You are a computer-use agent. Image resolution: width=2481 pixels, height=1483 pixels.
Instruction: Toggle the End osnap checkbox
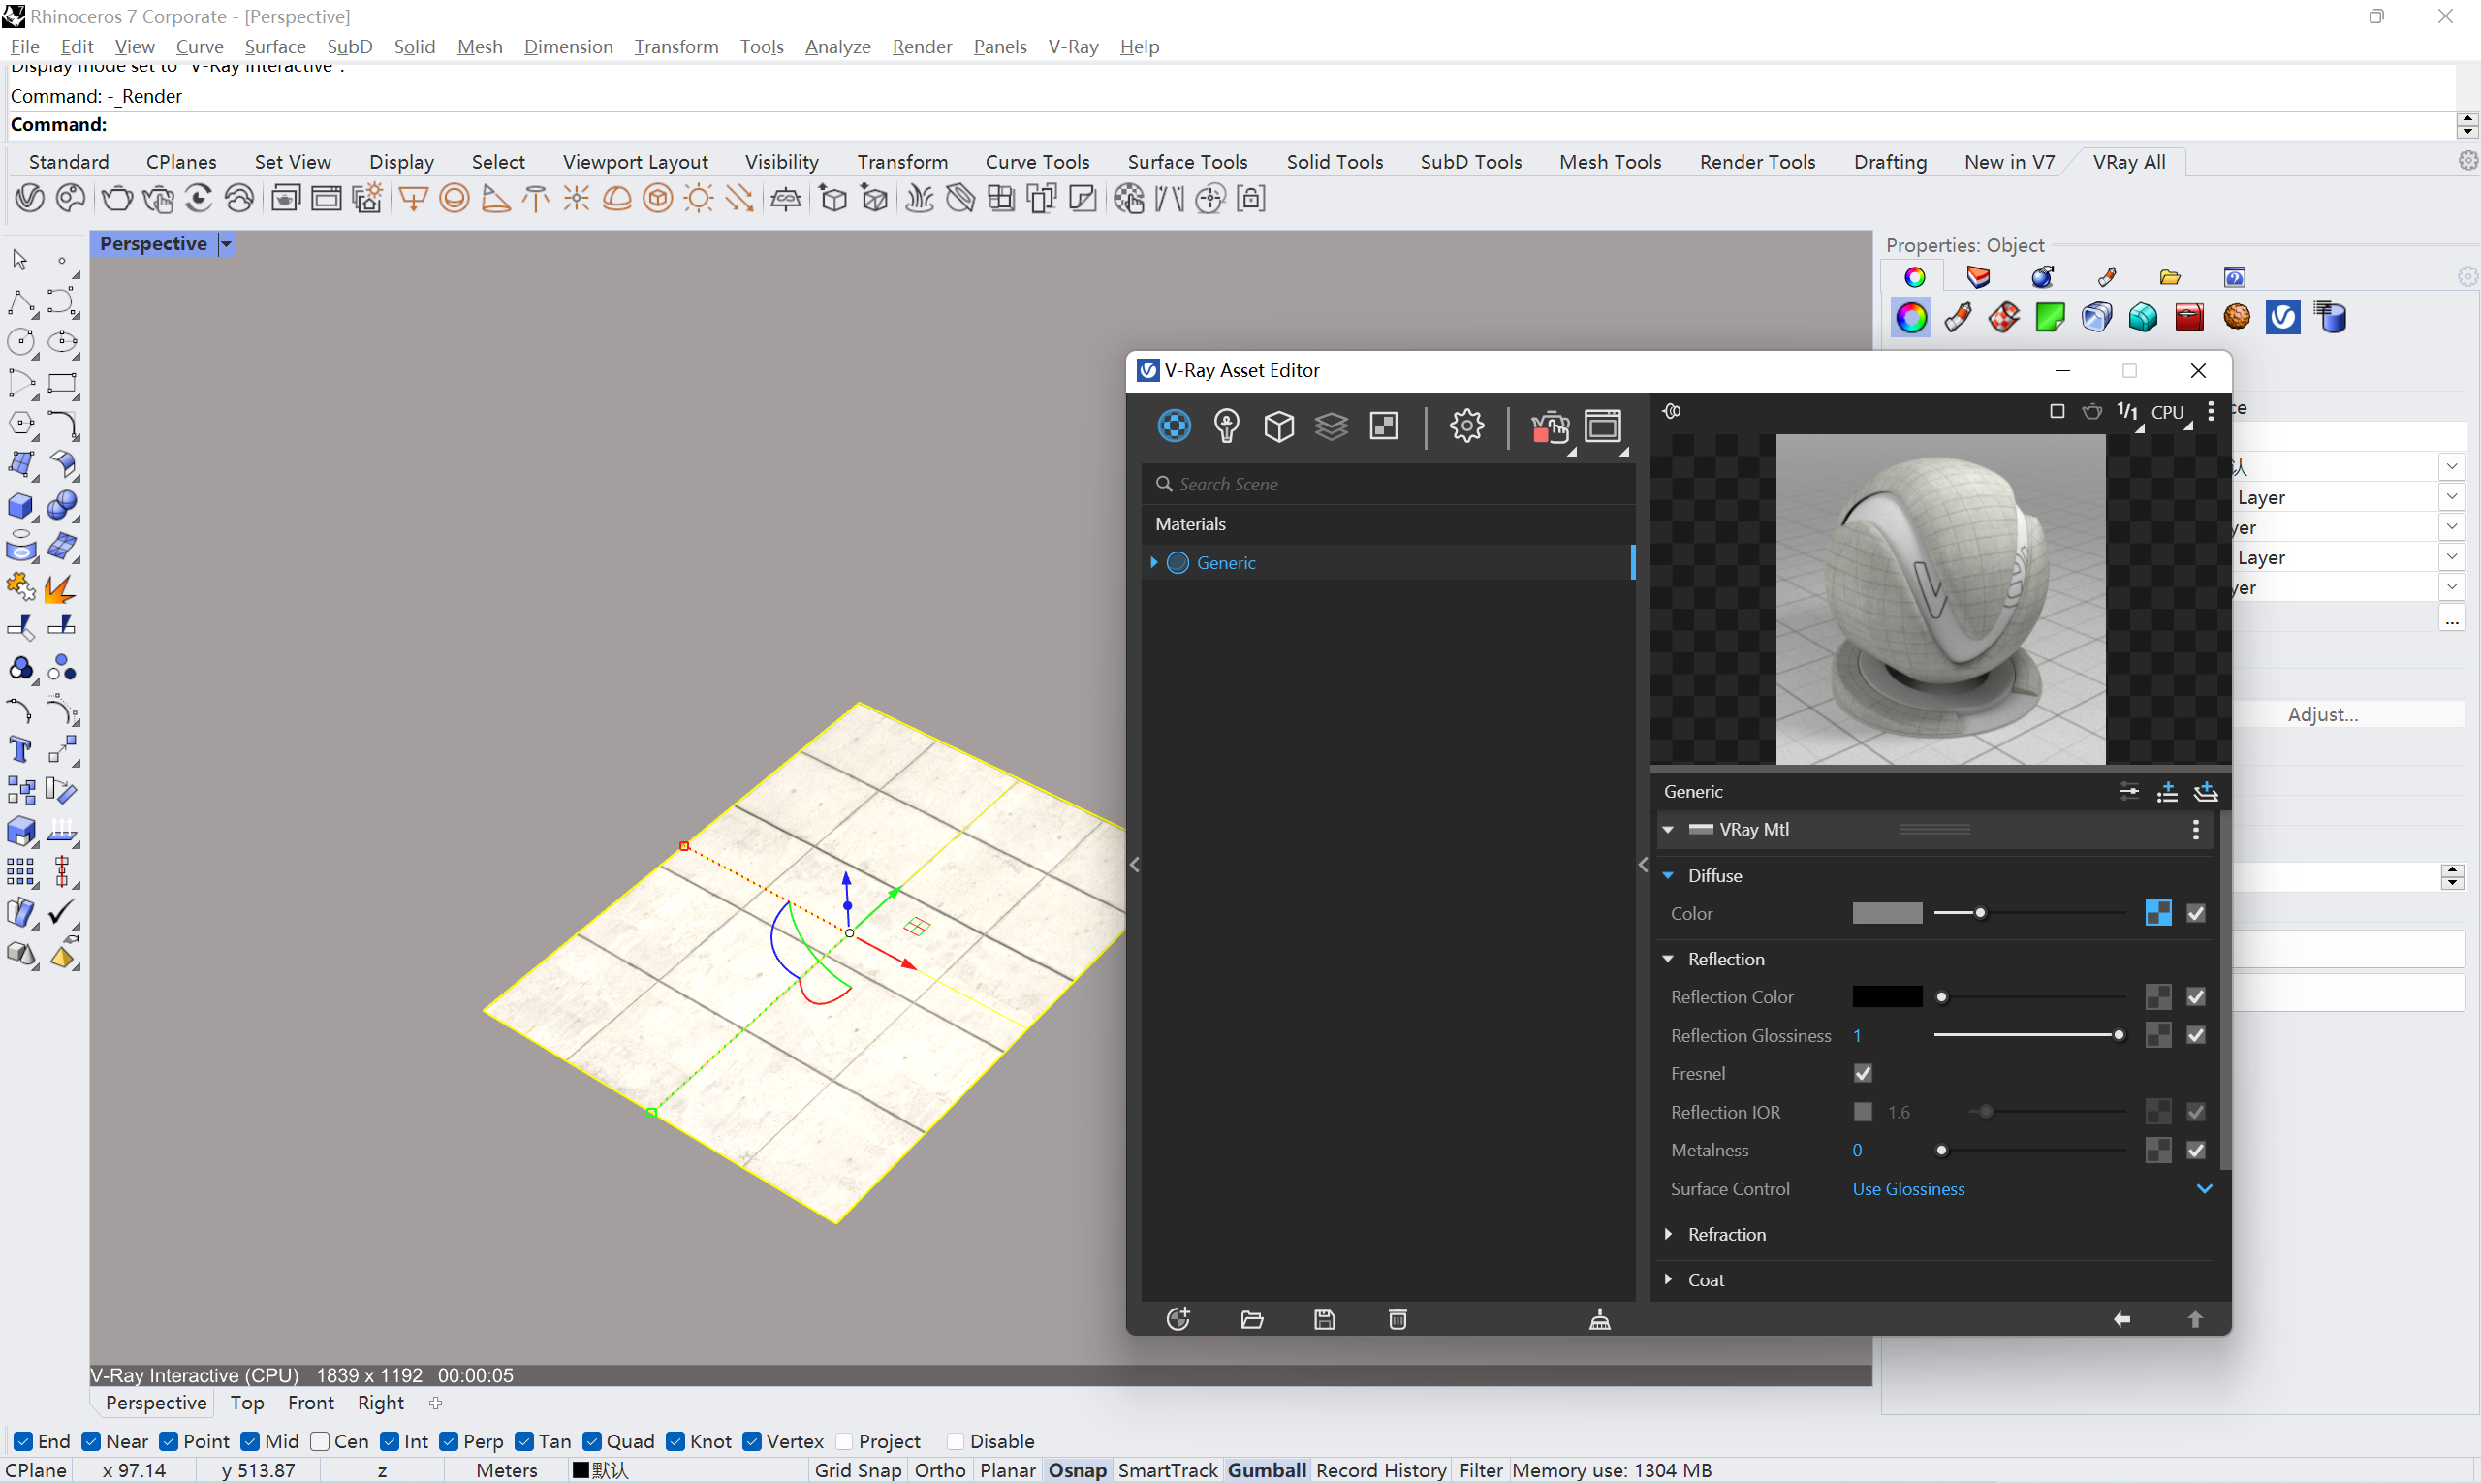click(23, 1441)
